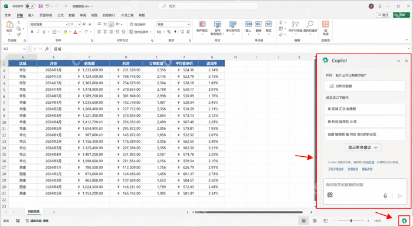Click the zoom in plus button
The height and width of the screenshot is (227, 413).
point(368,221)
